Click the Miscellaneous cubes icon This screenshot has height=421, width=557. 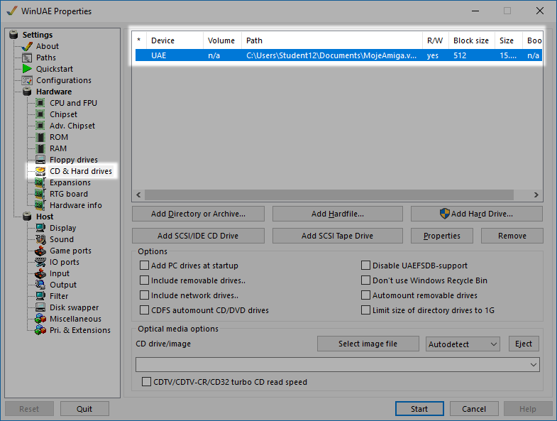40,319
